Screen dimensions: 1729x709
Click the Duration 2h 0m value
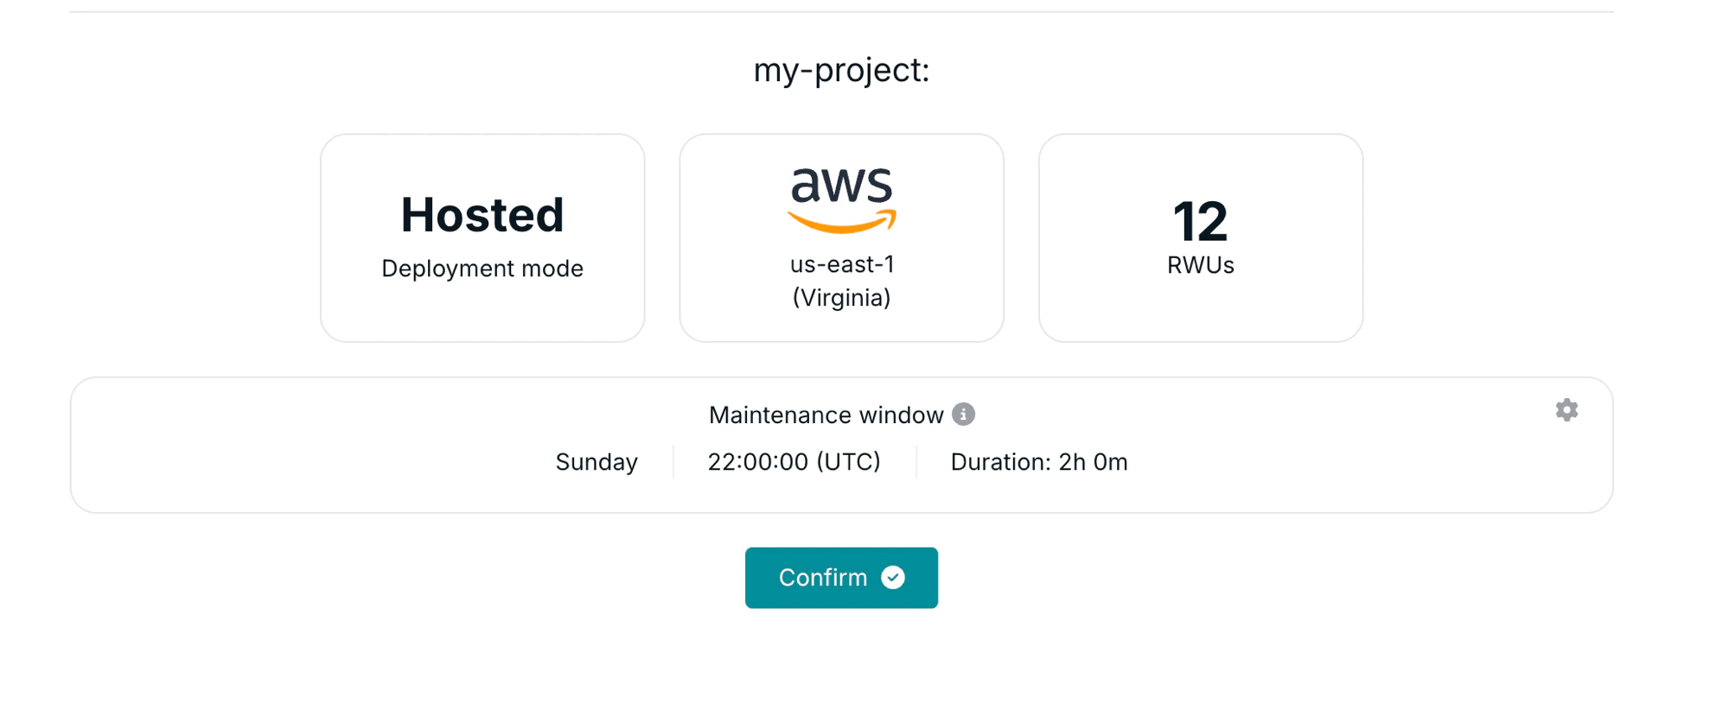click(x=1037, y=462)
